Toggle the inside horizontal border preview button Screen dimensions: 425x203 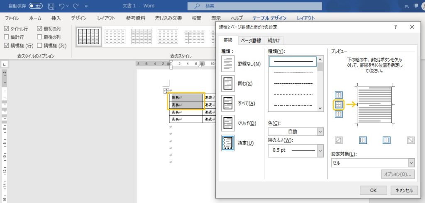click(338, 105)
